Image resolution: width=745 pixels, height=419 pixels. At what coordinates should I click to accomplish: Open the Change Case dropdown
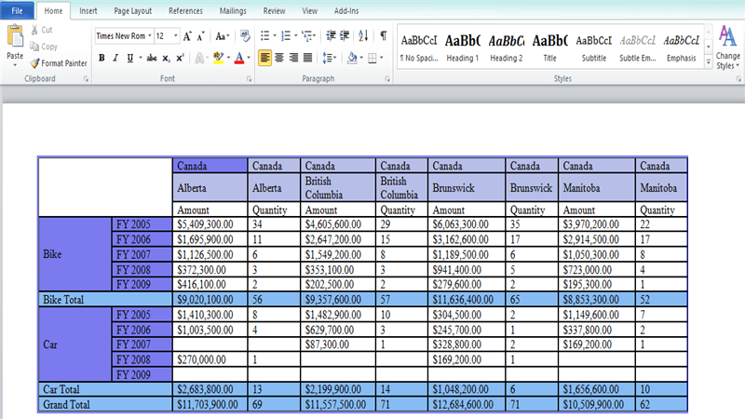pos(222,36)
